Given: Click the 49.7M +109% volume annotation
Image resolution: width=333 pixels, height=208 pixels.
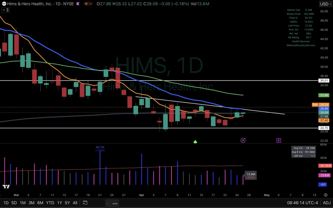Looking at the screenshot, I should pyautogui.click(x=100, y=149).
